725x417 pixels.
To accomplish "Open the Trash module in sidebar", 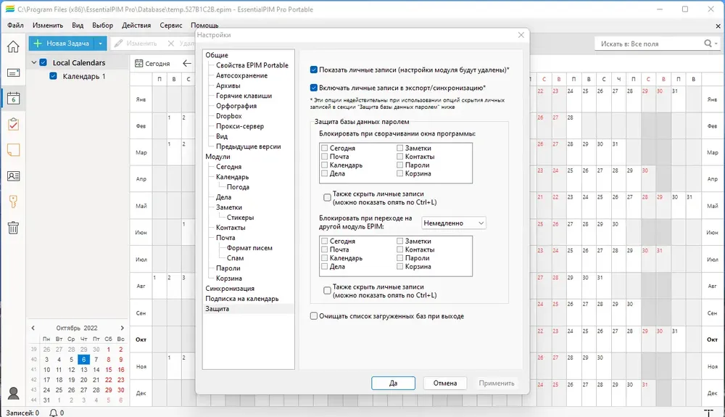I will point(13,228).
